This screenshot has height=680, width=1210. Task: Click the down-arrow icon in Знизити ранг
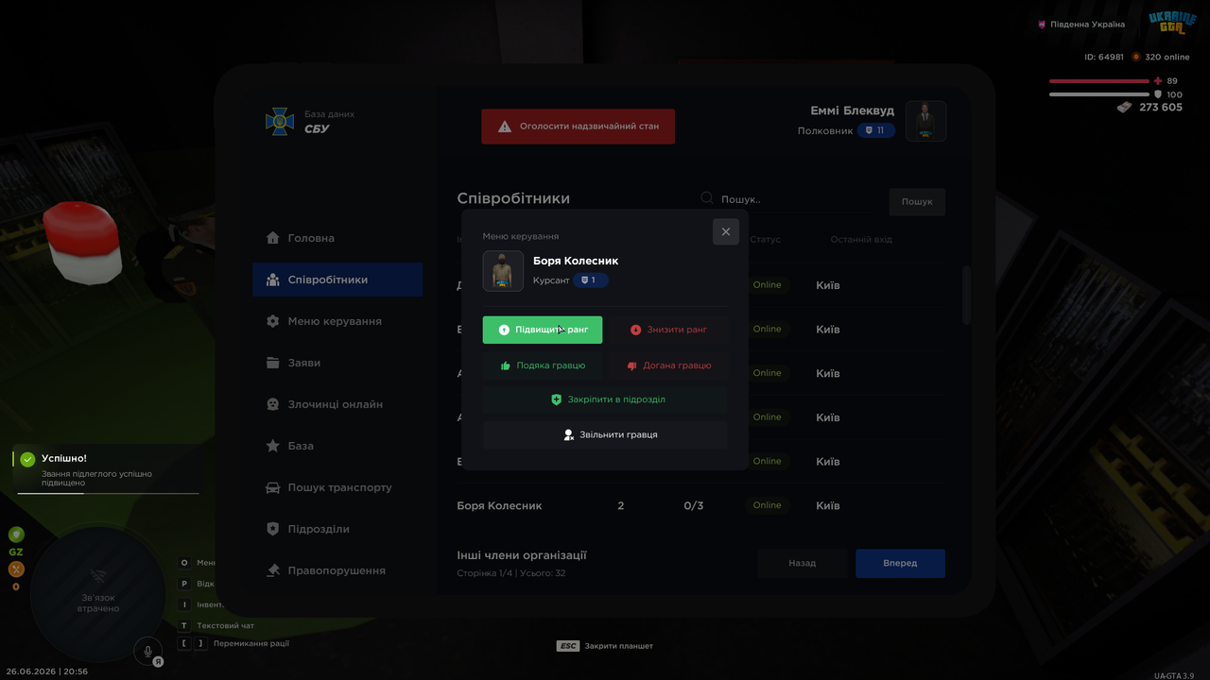[x=635, y=330]
